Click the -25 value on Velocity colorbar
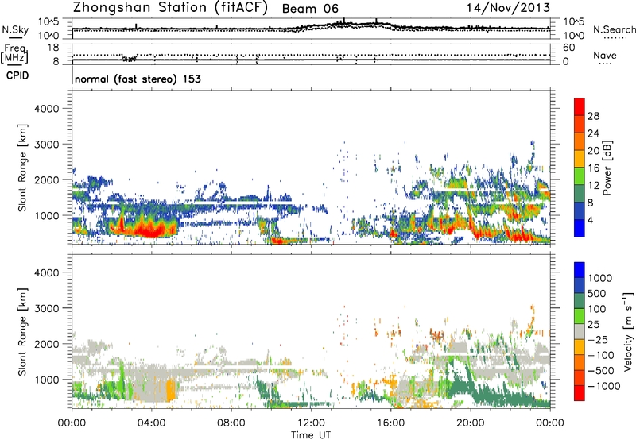 point(597,339)
